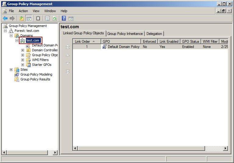Click the blue Help question mark icon

pyautogui.click(x=64, y=18)
